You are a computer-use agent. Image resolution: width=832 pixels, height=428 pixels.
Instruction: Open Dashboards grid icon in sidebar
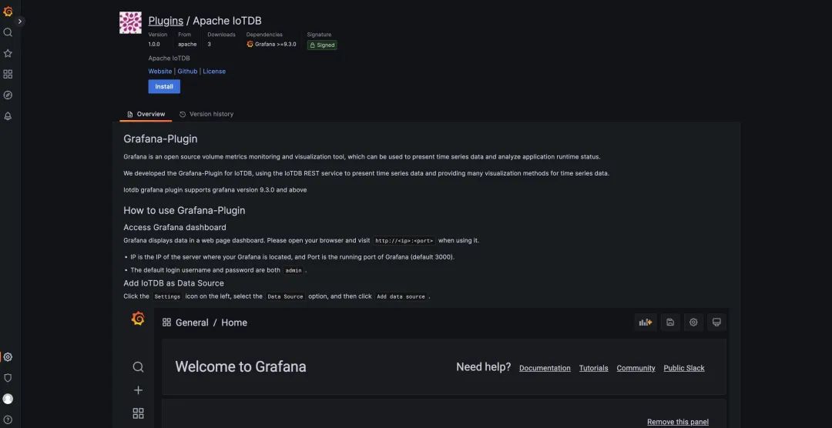[x=8, y=74]
